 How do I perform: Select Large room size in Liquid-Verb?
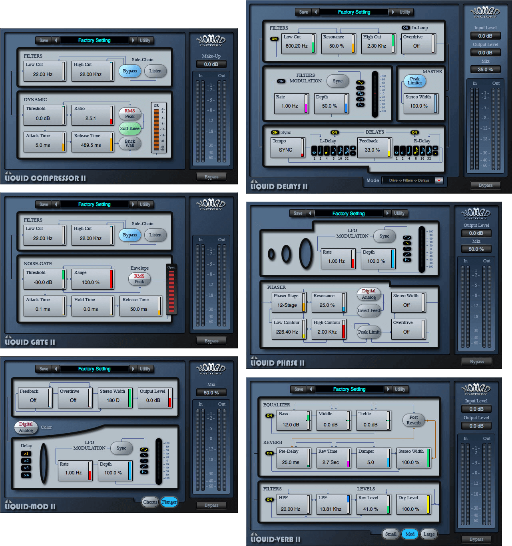pyautogui.click(x=429, y=534)
